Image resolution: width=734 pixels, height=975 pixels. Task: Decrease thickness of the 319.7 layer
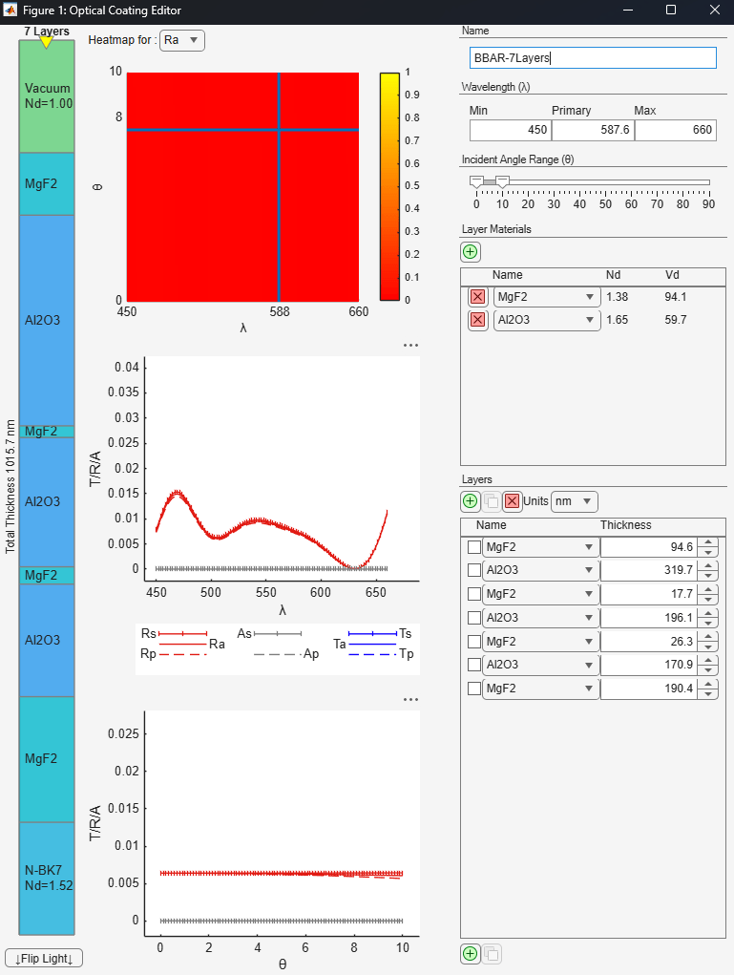pos(708,575)
